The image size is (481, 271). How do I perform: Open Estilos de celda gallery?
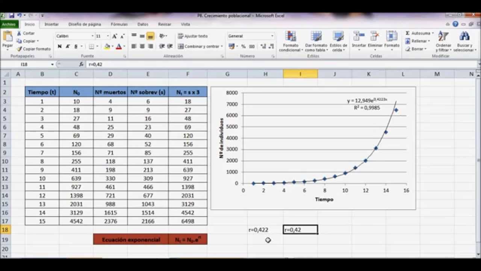click(x=339, y=41)
